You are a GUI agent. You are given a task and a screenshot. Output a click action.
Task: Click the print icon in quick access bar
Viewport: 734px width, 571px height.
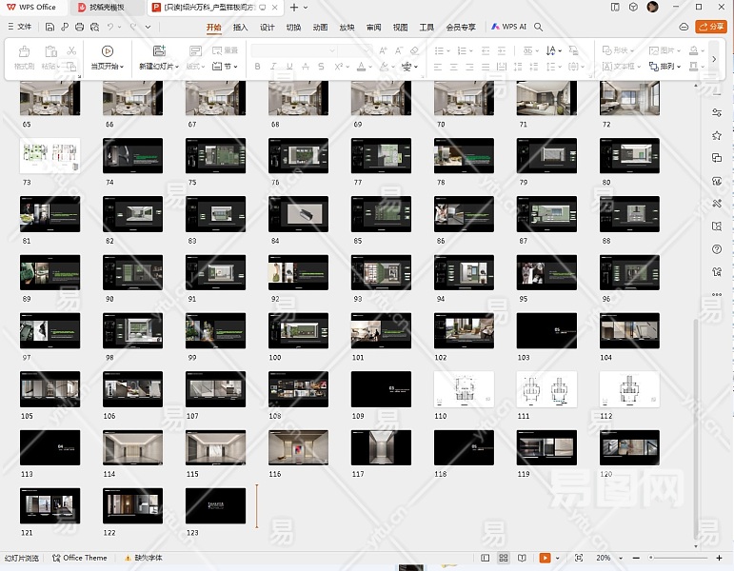coord(78,27)
